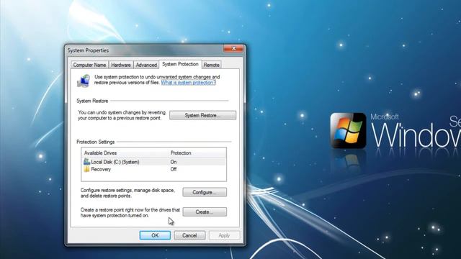461x259 pixels.
Task: Click the 'Local Disk (C:) (System)' row text
Action: 115,162
